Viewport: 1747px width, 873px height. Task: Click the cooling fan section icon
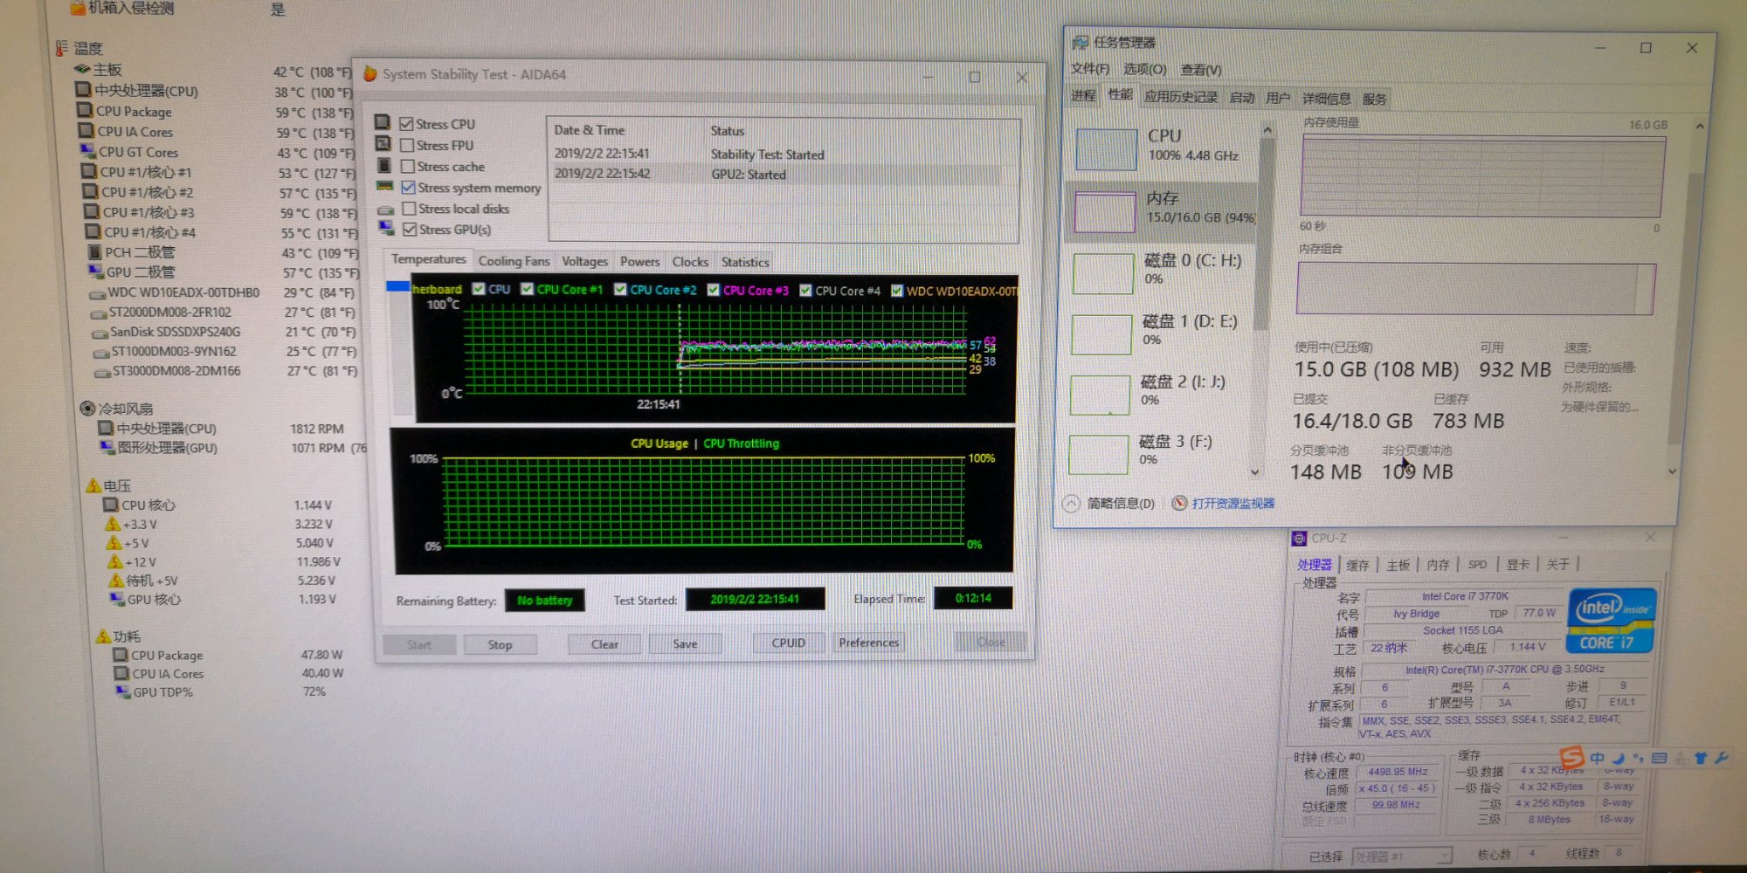(87, 408)
